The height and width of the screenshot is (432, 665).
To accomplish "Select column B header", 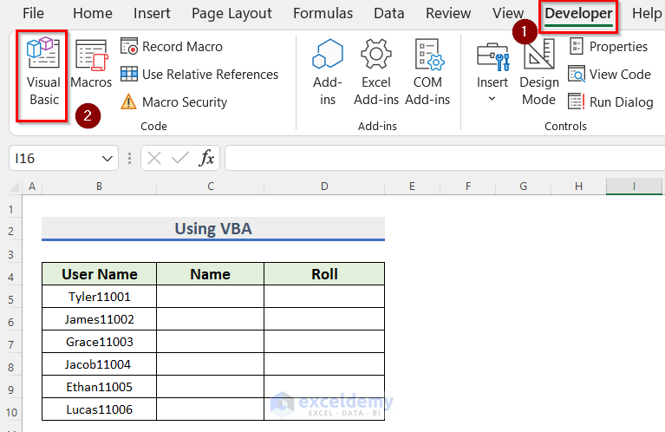I will (x=99, y=187).
